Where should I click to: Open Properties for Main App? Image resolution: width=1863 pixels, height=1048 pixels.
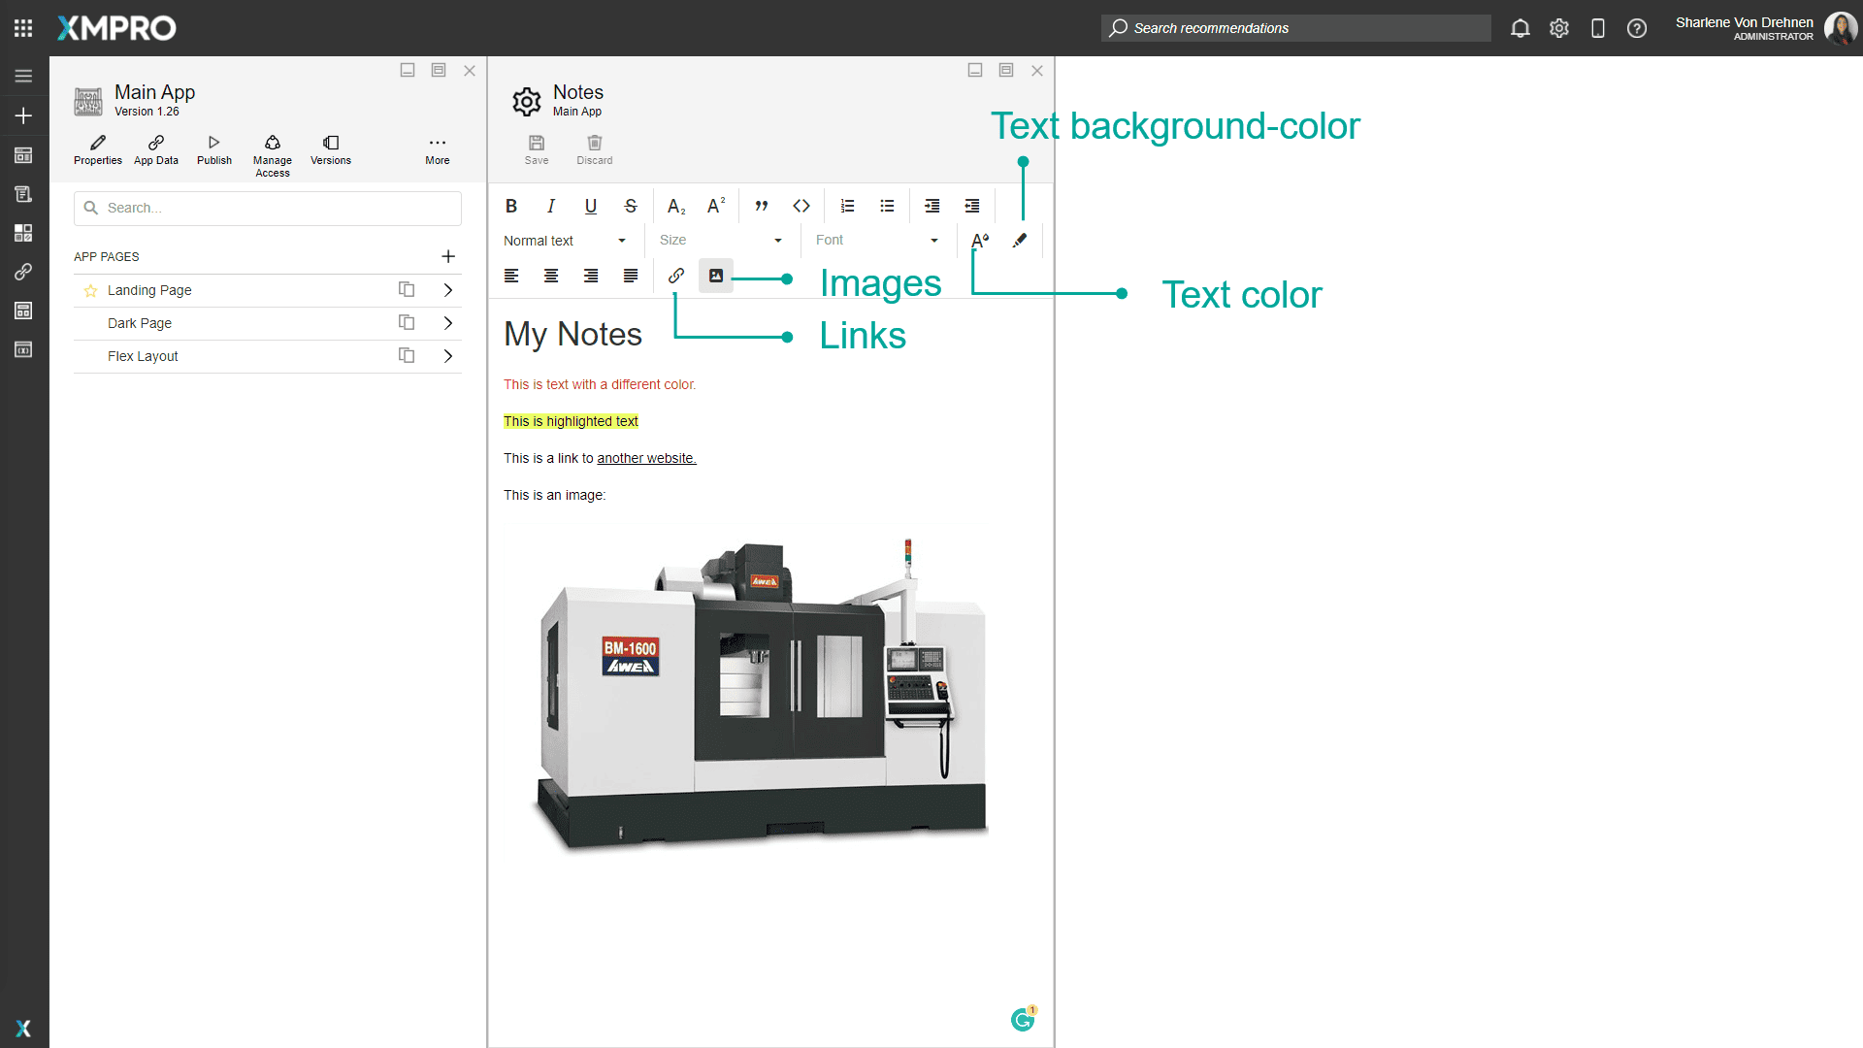pos(97,150)
